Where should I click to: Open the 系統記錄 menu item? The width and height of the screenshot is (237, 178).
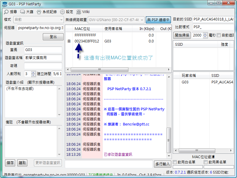47,12
